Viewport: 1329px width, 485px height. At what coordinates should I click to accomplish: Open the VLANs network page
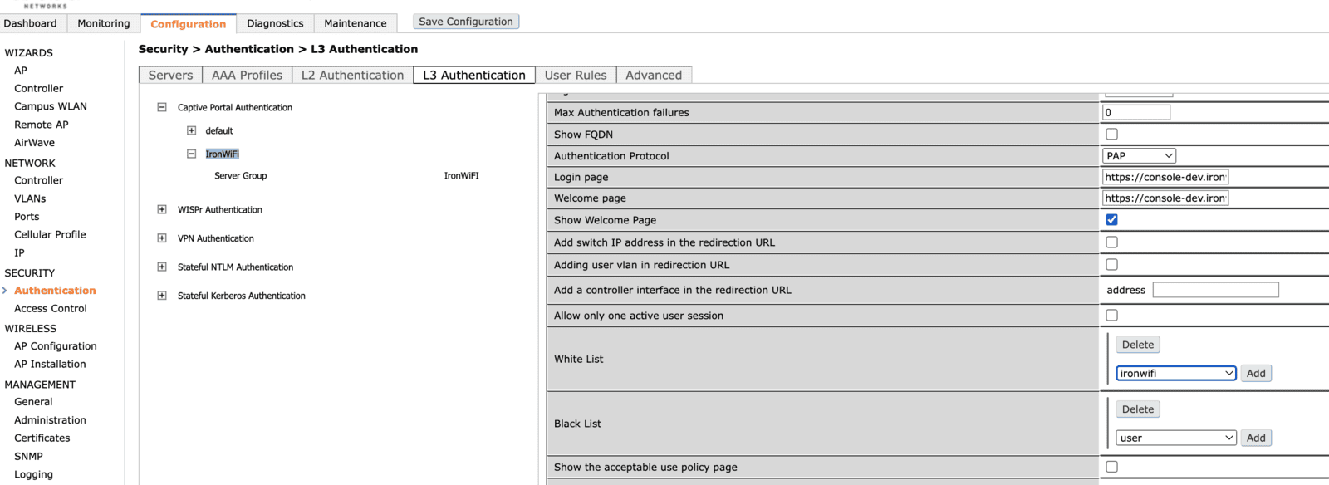(x=30, y=198)
